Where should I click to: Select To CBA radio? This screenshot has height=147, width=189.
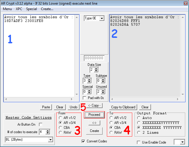click(111, 128)
